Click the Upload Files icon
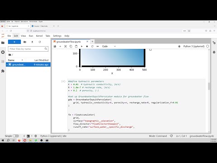 (x=32, y=42)
